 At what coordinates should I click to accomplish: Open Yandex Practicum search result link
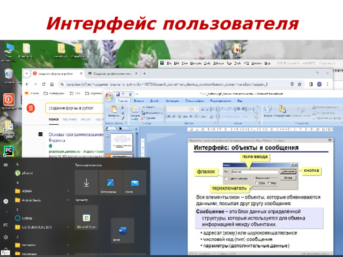76,137
